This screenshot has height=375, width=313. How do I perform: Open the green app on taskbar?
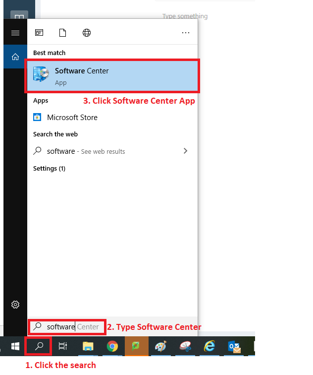coord(136,346)
